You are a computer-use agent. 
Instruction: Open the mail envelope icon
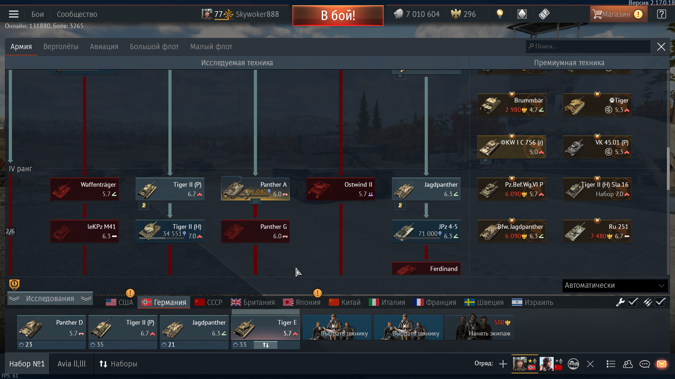click(661, 364)
